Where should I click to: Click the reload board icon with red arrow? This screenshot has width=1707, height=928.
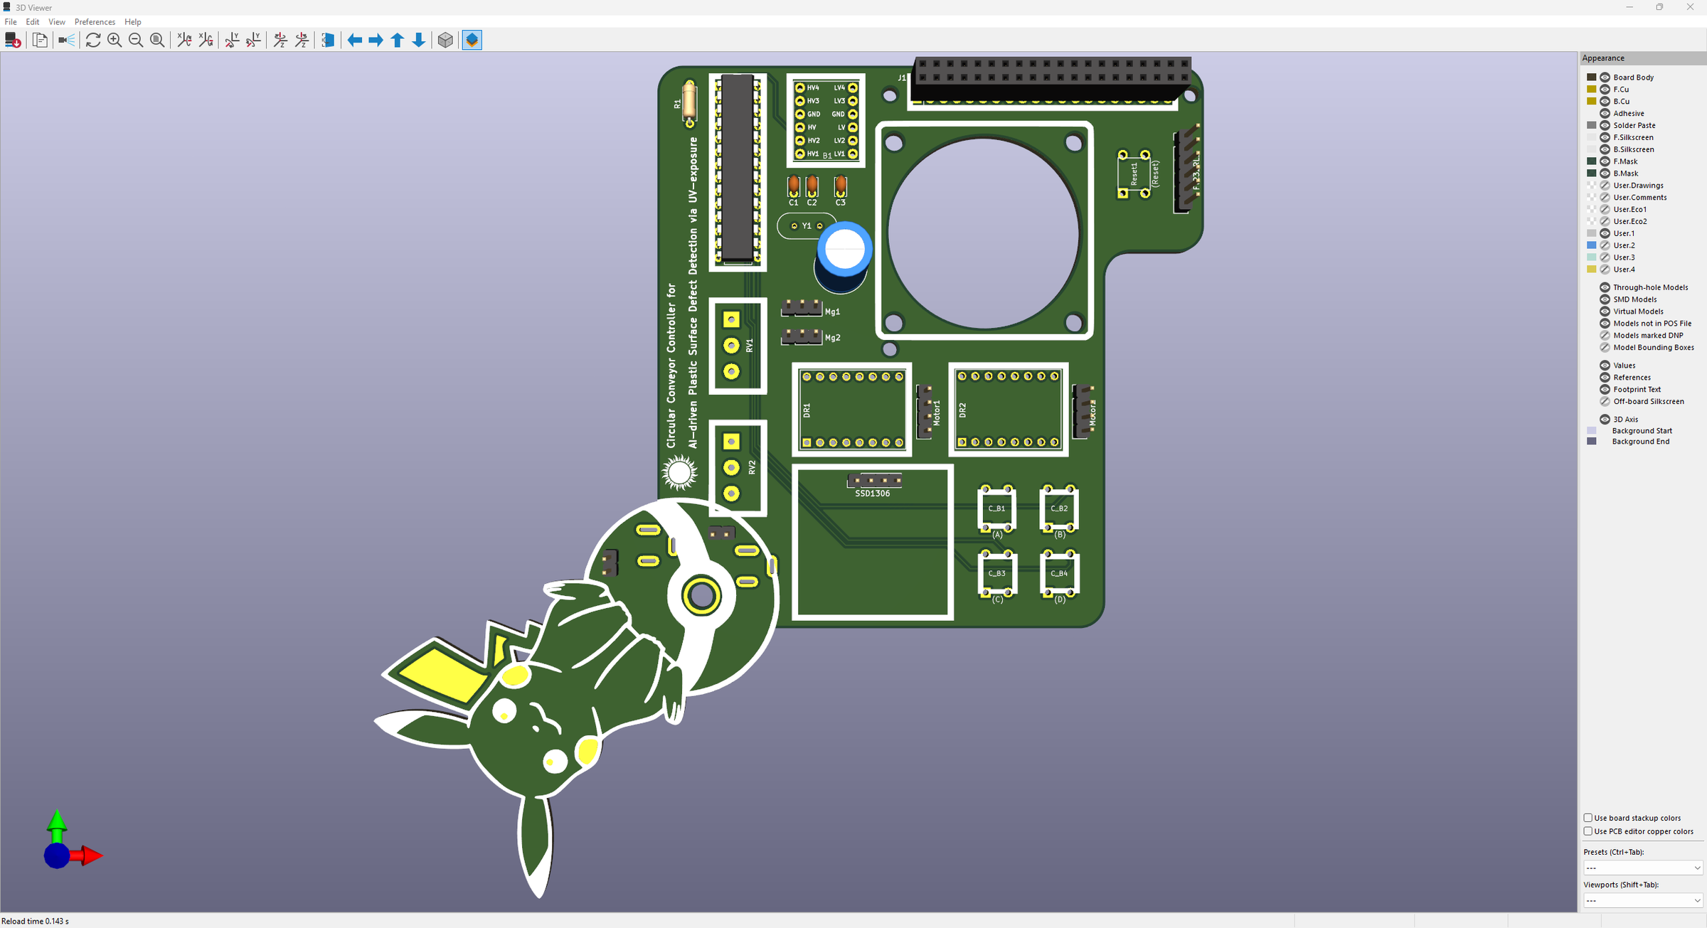(13, 41)
